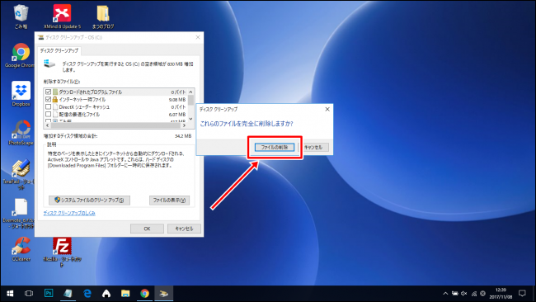Click the file list scroll-left arrow
The image size is (536, 302).
point(47,125)
